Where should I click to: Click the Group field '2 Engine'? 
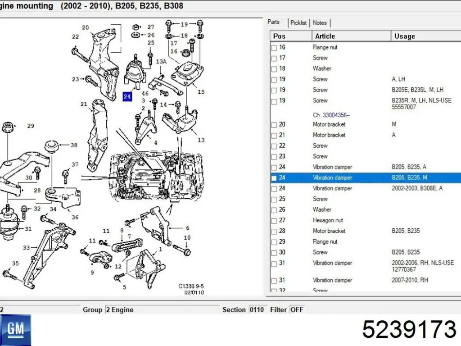pos(162,310)
